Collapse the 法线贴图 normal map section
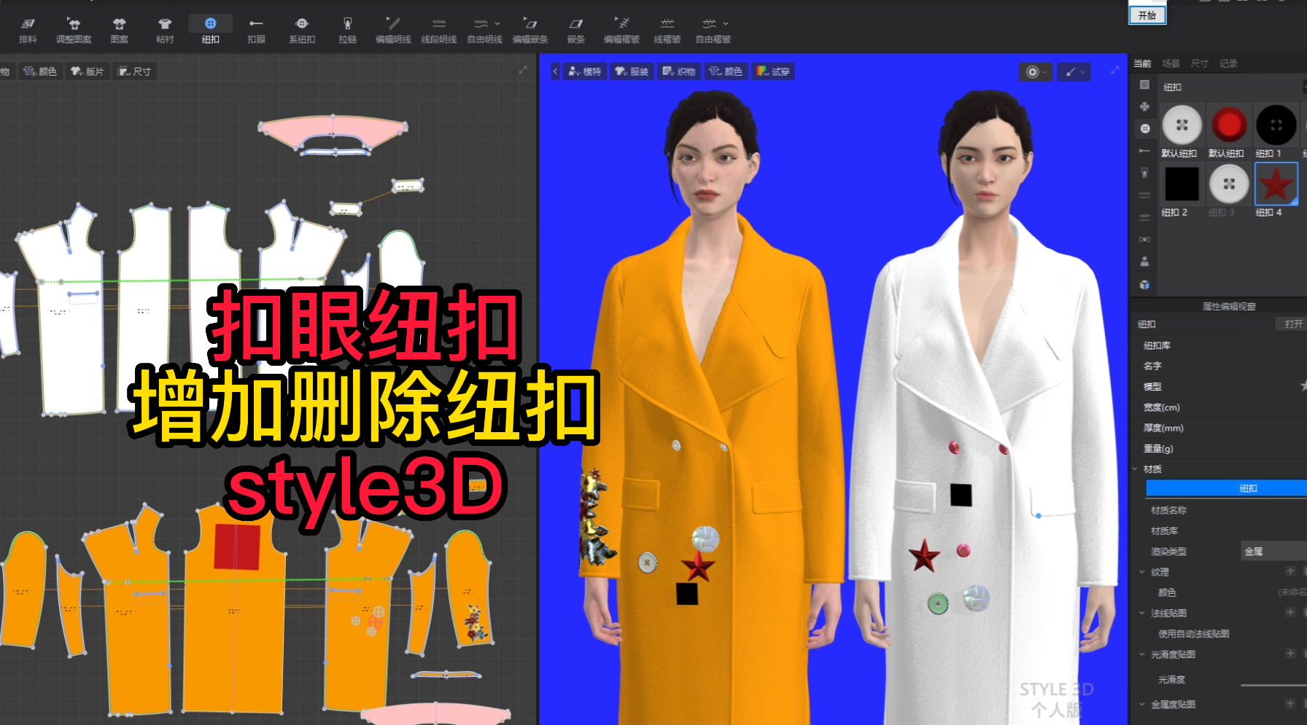This screenshot has width=1307, height=725. (x=1142, y=613)
